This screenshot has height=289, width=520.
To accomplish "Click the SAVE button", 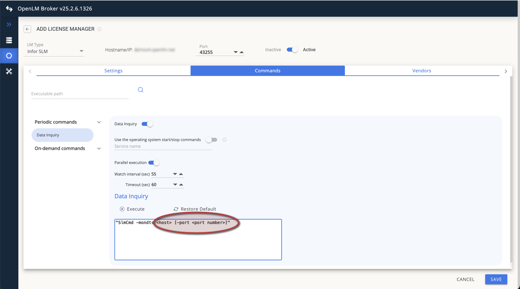I will [x=496, y=279].
